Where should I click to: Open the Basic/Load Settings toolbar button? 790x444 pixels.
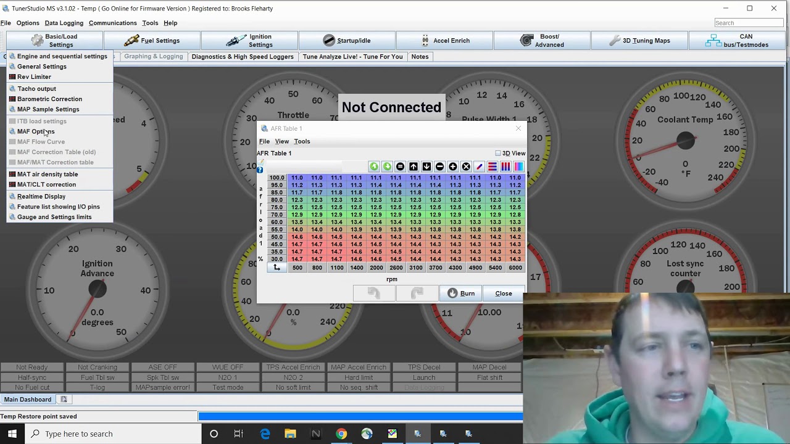(x=54, y=41)
